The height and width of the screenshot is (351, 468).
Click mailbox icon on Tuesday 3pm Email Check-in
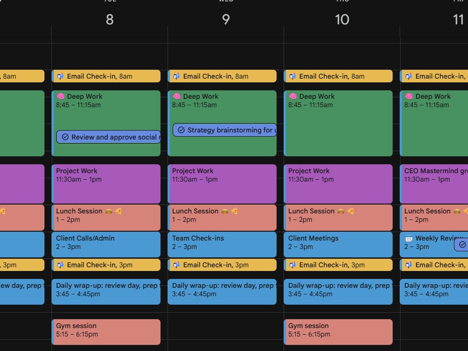pyautogui.click(x=60, y=265)
